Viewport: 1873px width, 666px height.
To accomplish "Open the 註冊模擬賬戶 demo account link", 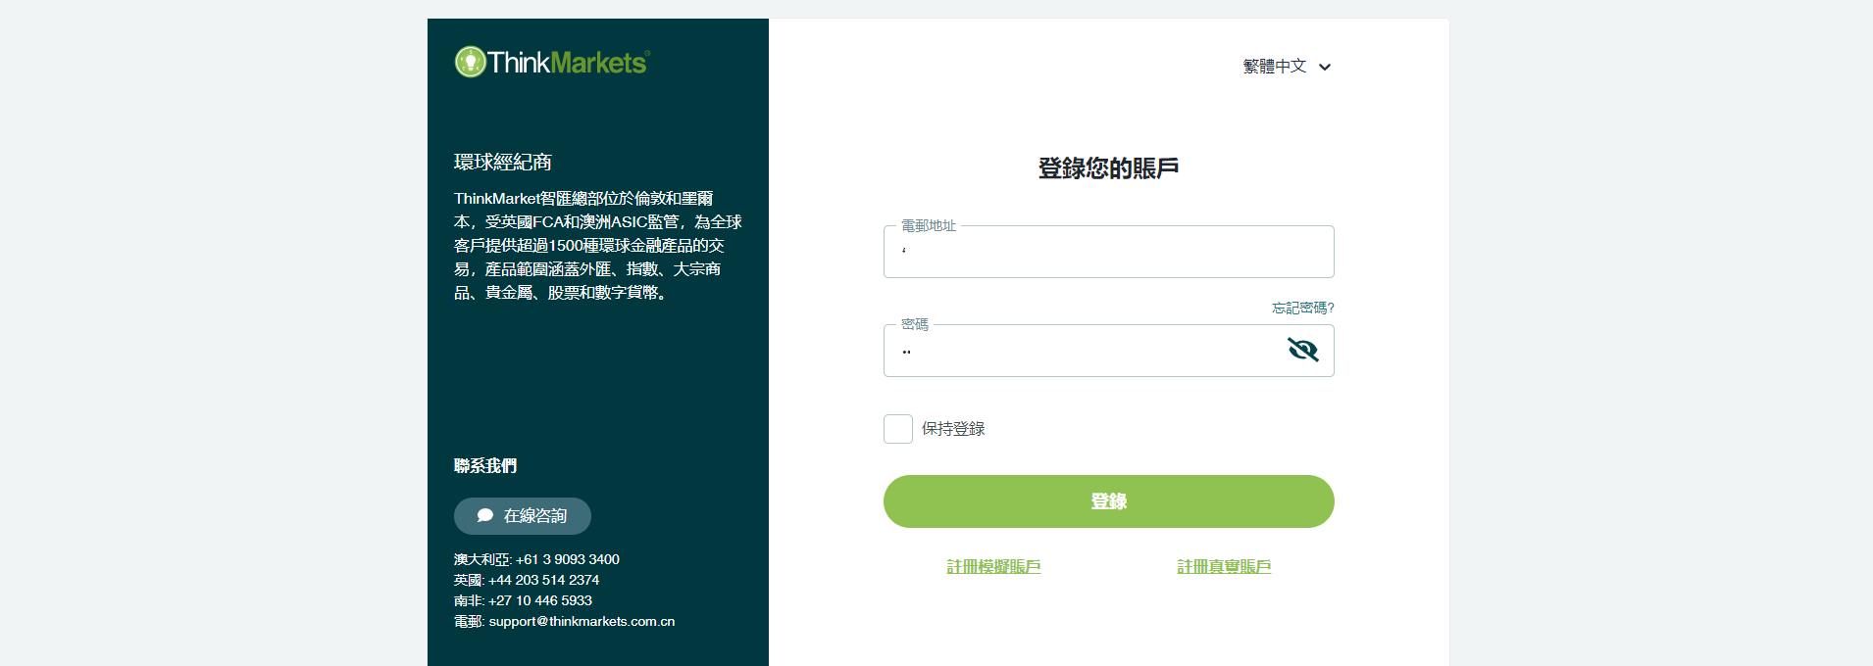I will [x=993, y=566].
